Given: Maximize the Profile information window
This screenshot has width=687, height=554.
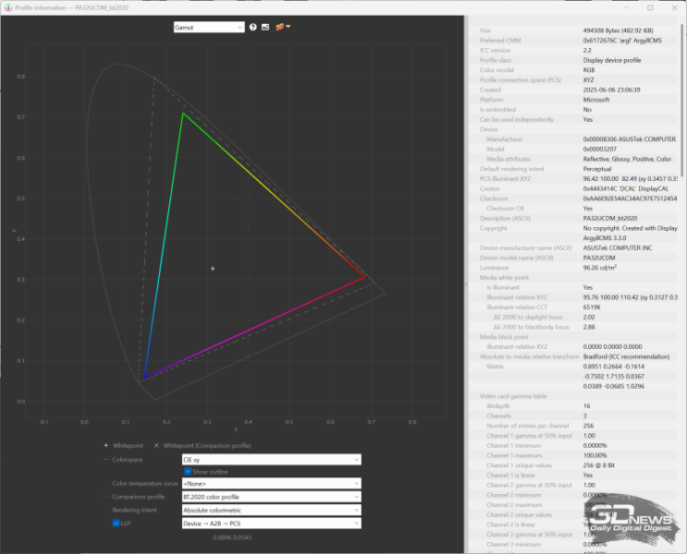Looking at the screenshot, I should 650,6.
